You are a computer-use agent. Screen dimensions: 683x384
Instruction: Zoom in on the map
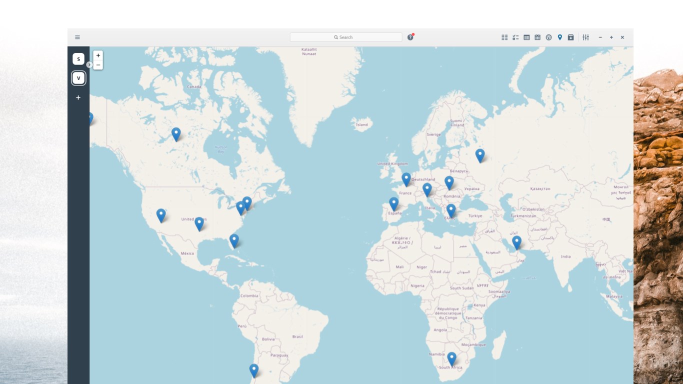(98, 55)
